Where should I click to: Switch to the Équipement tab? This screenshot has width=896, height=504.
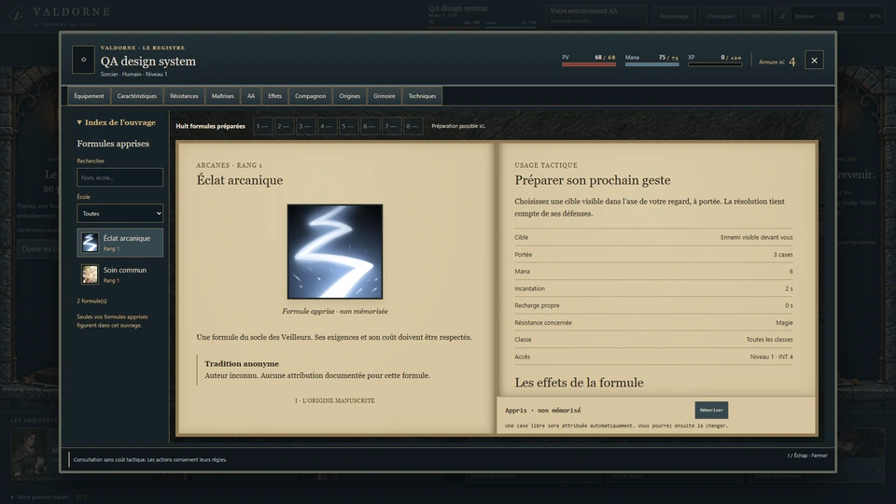click(x=90, y=96)
